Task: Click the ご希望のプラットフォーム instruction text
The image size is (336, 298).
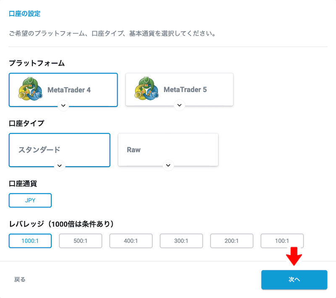Action: pos(112,34)
